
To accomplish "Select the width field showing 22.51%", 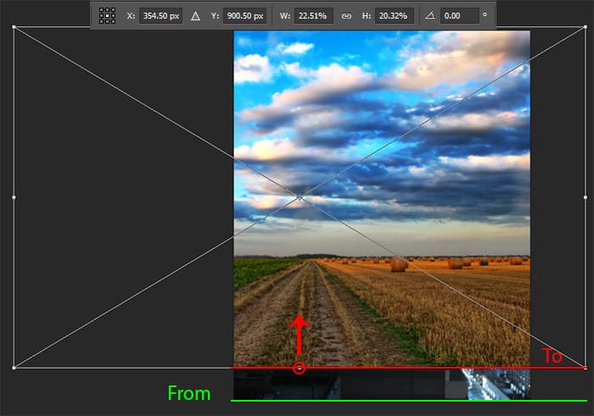I will tap(313, 15).
